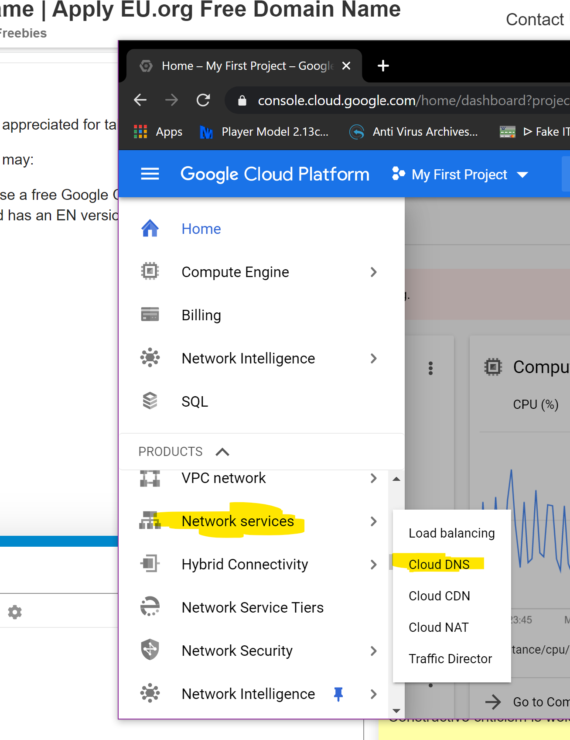Open a new browser tab
Viewport: 570px width, 740px height.
pyautogui.click(x=383, y=66)
